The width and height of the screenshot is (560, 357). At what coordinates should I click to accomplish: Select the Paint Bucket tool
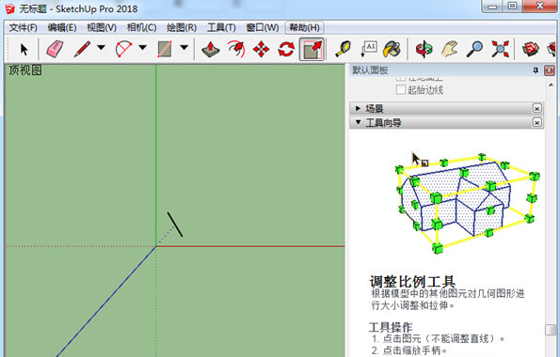pos(392,49)
